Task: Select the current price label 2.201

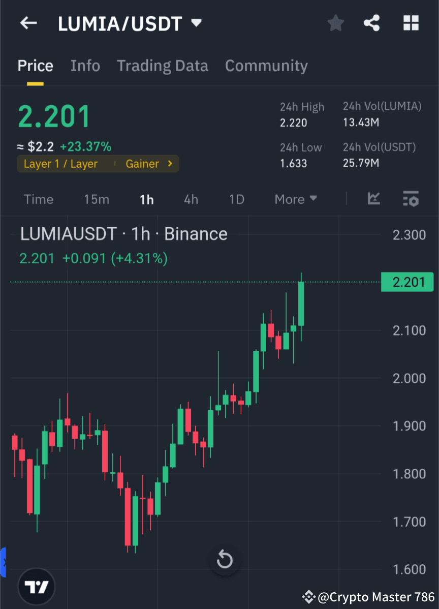Action: tap(407, 282)
